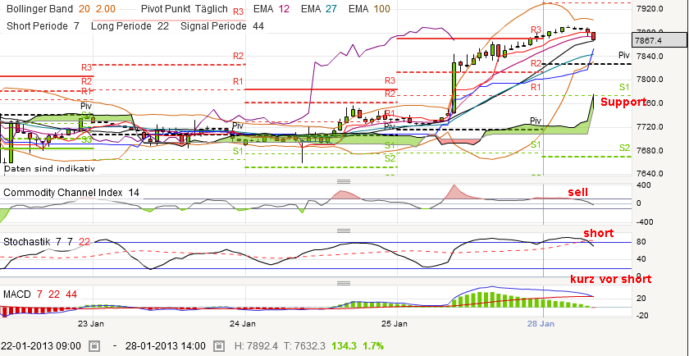Click the low value T: 7632.3
The width and height of the screenshot is (689, 356).
(304, 345)
